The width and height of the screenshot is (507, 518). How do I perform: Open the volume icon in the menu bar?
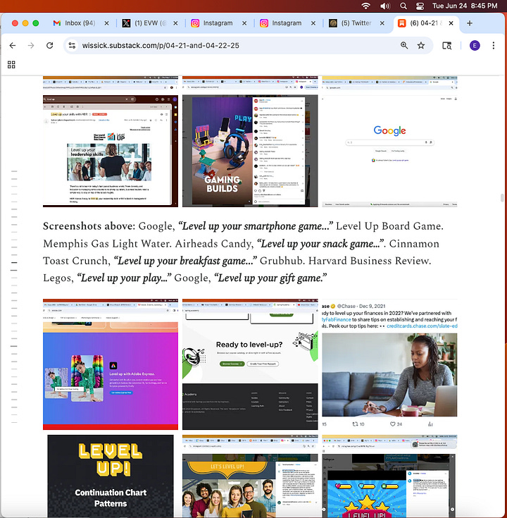pyautogui.click(x=385, y=6)
